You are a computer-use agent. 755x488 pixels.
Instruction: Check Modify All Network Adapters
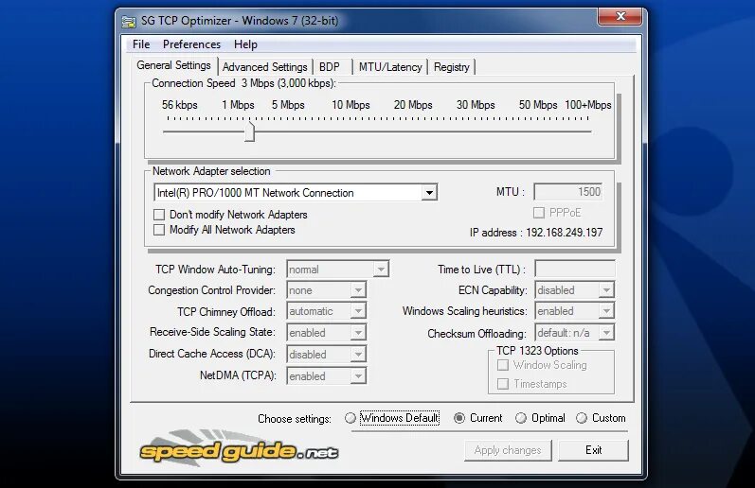(159, 230)
